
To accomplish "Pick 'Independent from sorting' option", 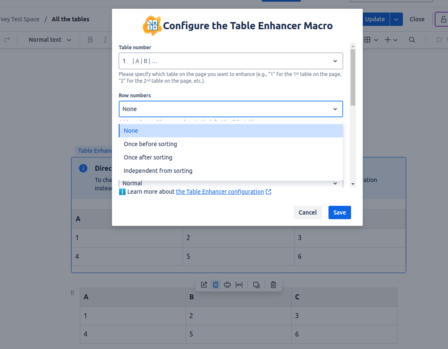I will coord(231,171).
